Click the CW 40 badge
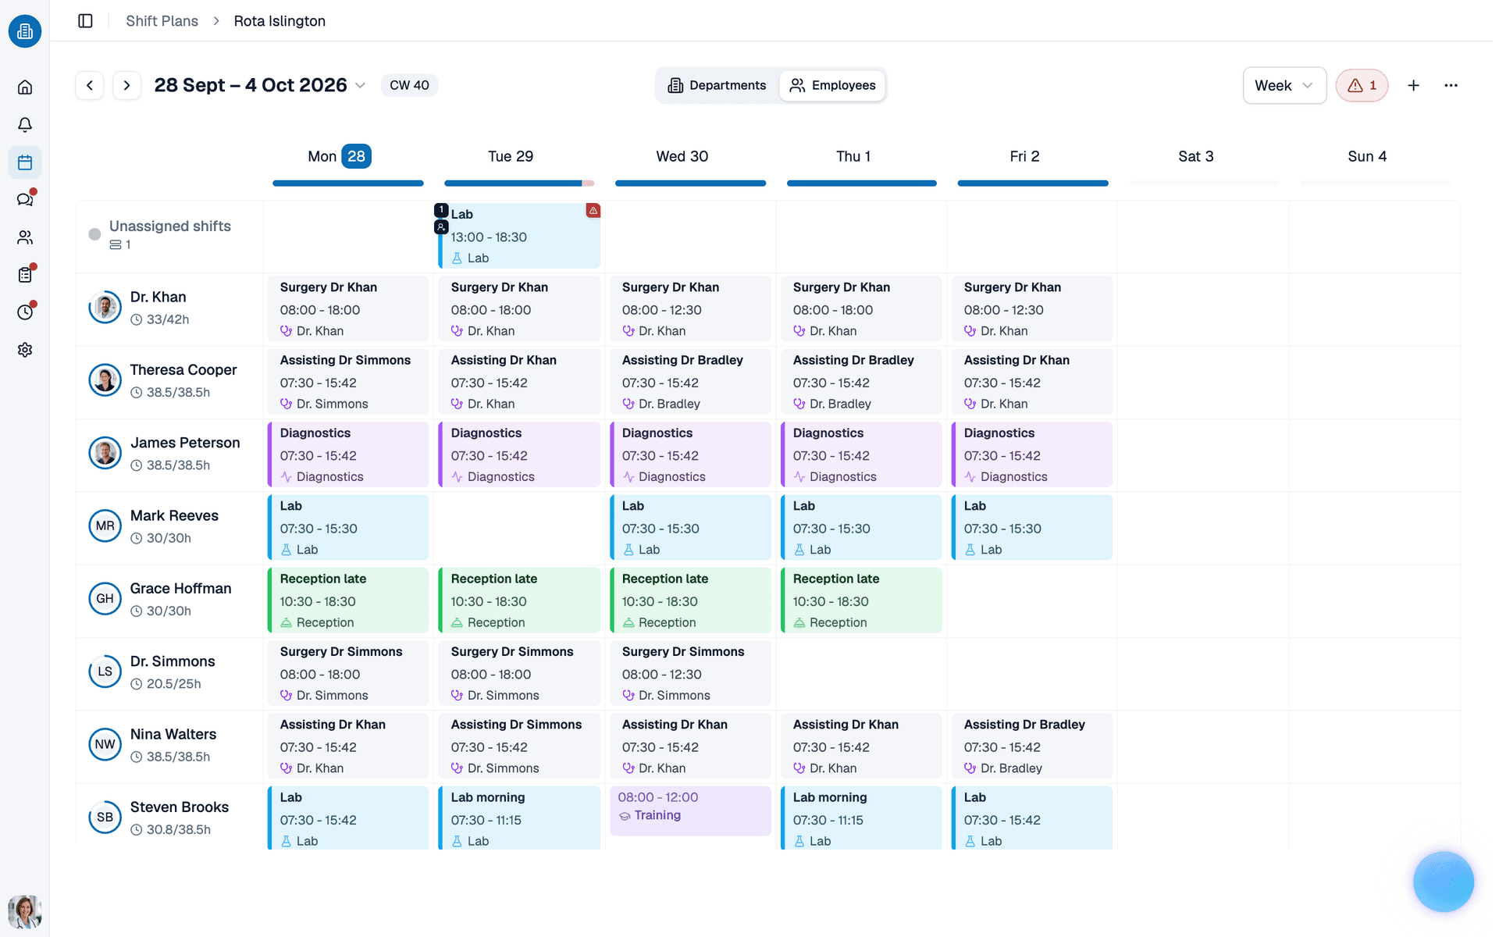Image resolution: width=1499 pixels, height=937 pixels. (x=409, y=85)
